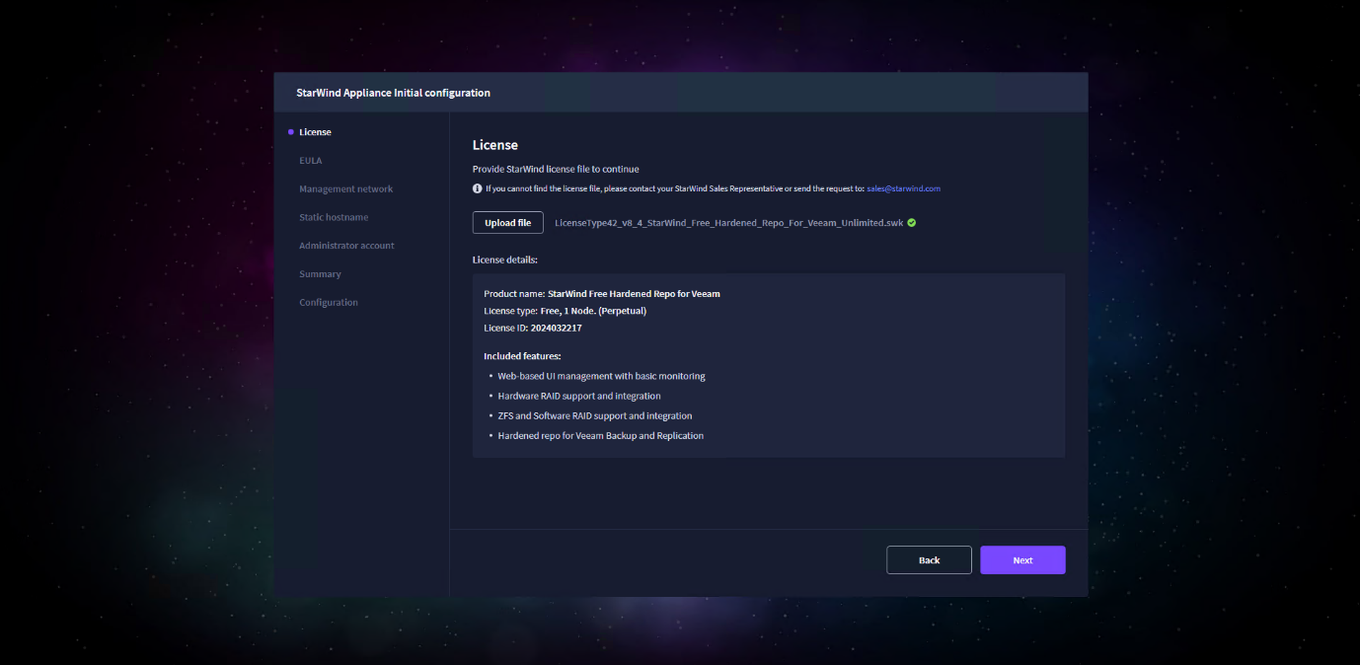The width and height of the screenshot is (1360, 665).
Task: Click Product name: StarWind Free Hardened Repo line
Action: pos(602,294)
